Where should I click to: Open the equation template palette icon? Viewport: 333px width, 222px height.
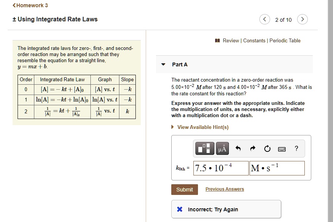[204, 148]
